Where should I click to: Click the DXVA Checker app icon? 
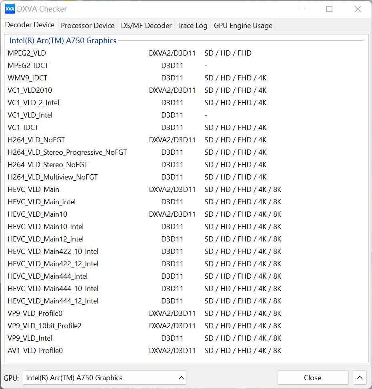[9, 9]
